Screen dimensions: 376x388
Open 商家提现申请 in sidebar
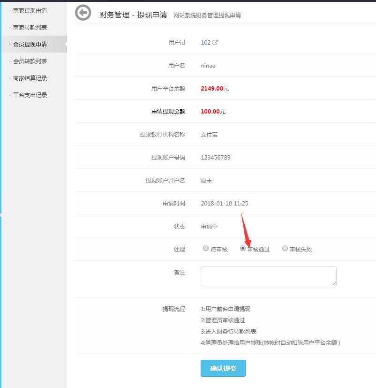(x=30, y=10)
